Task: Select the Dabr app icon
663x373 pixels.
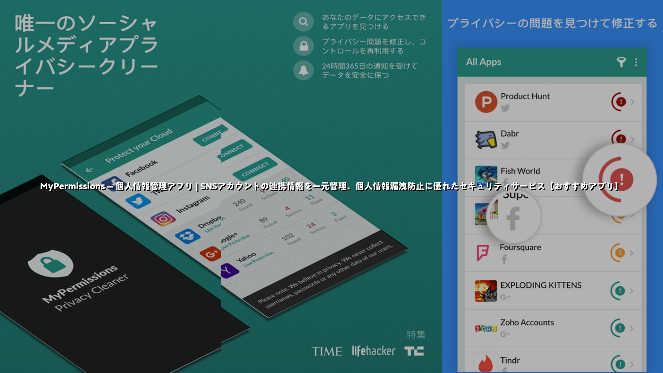Action: coord(486,140)
